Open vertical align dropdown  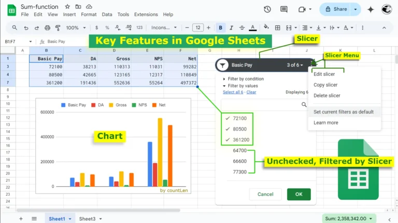tap(321, 28)
